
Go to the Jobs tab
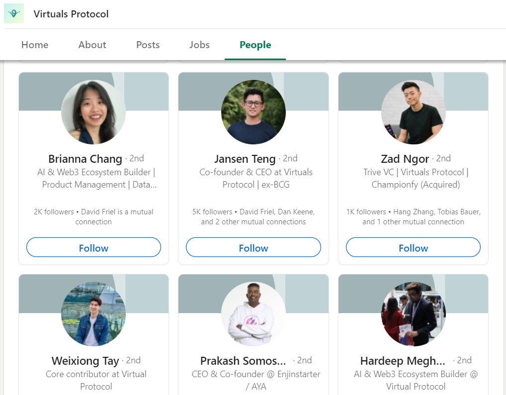(199, 45)
